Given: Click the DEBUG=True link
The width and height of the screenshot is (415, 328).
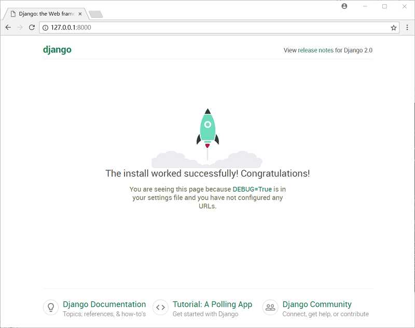Looking at the screenshot, I should (252, 189).
